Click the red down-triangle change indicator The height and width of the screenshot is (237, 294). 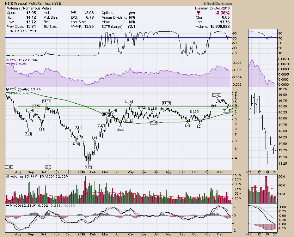tap(199, 13)
